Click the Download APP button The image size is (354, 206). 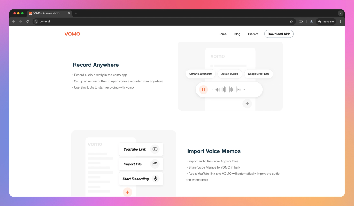point(279,34)
